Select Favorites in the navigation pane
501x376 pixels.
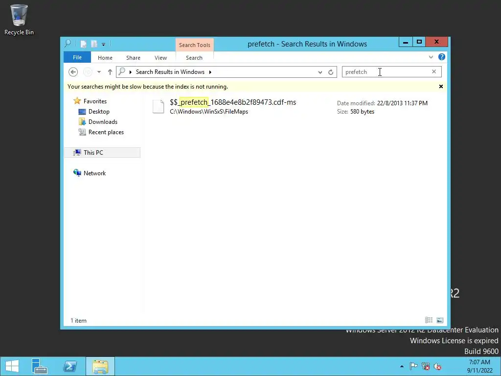[95, 101]
